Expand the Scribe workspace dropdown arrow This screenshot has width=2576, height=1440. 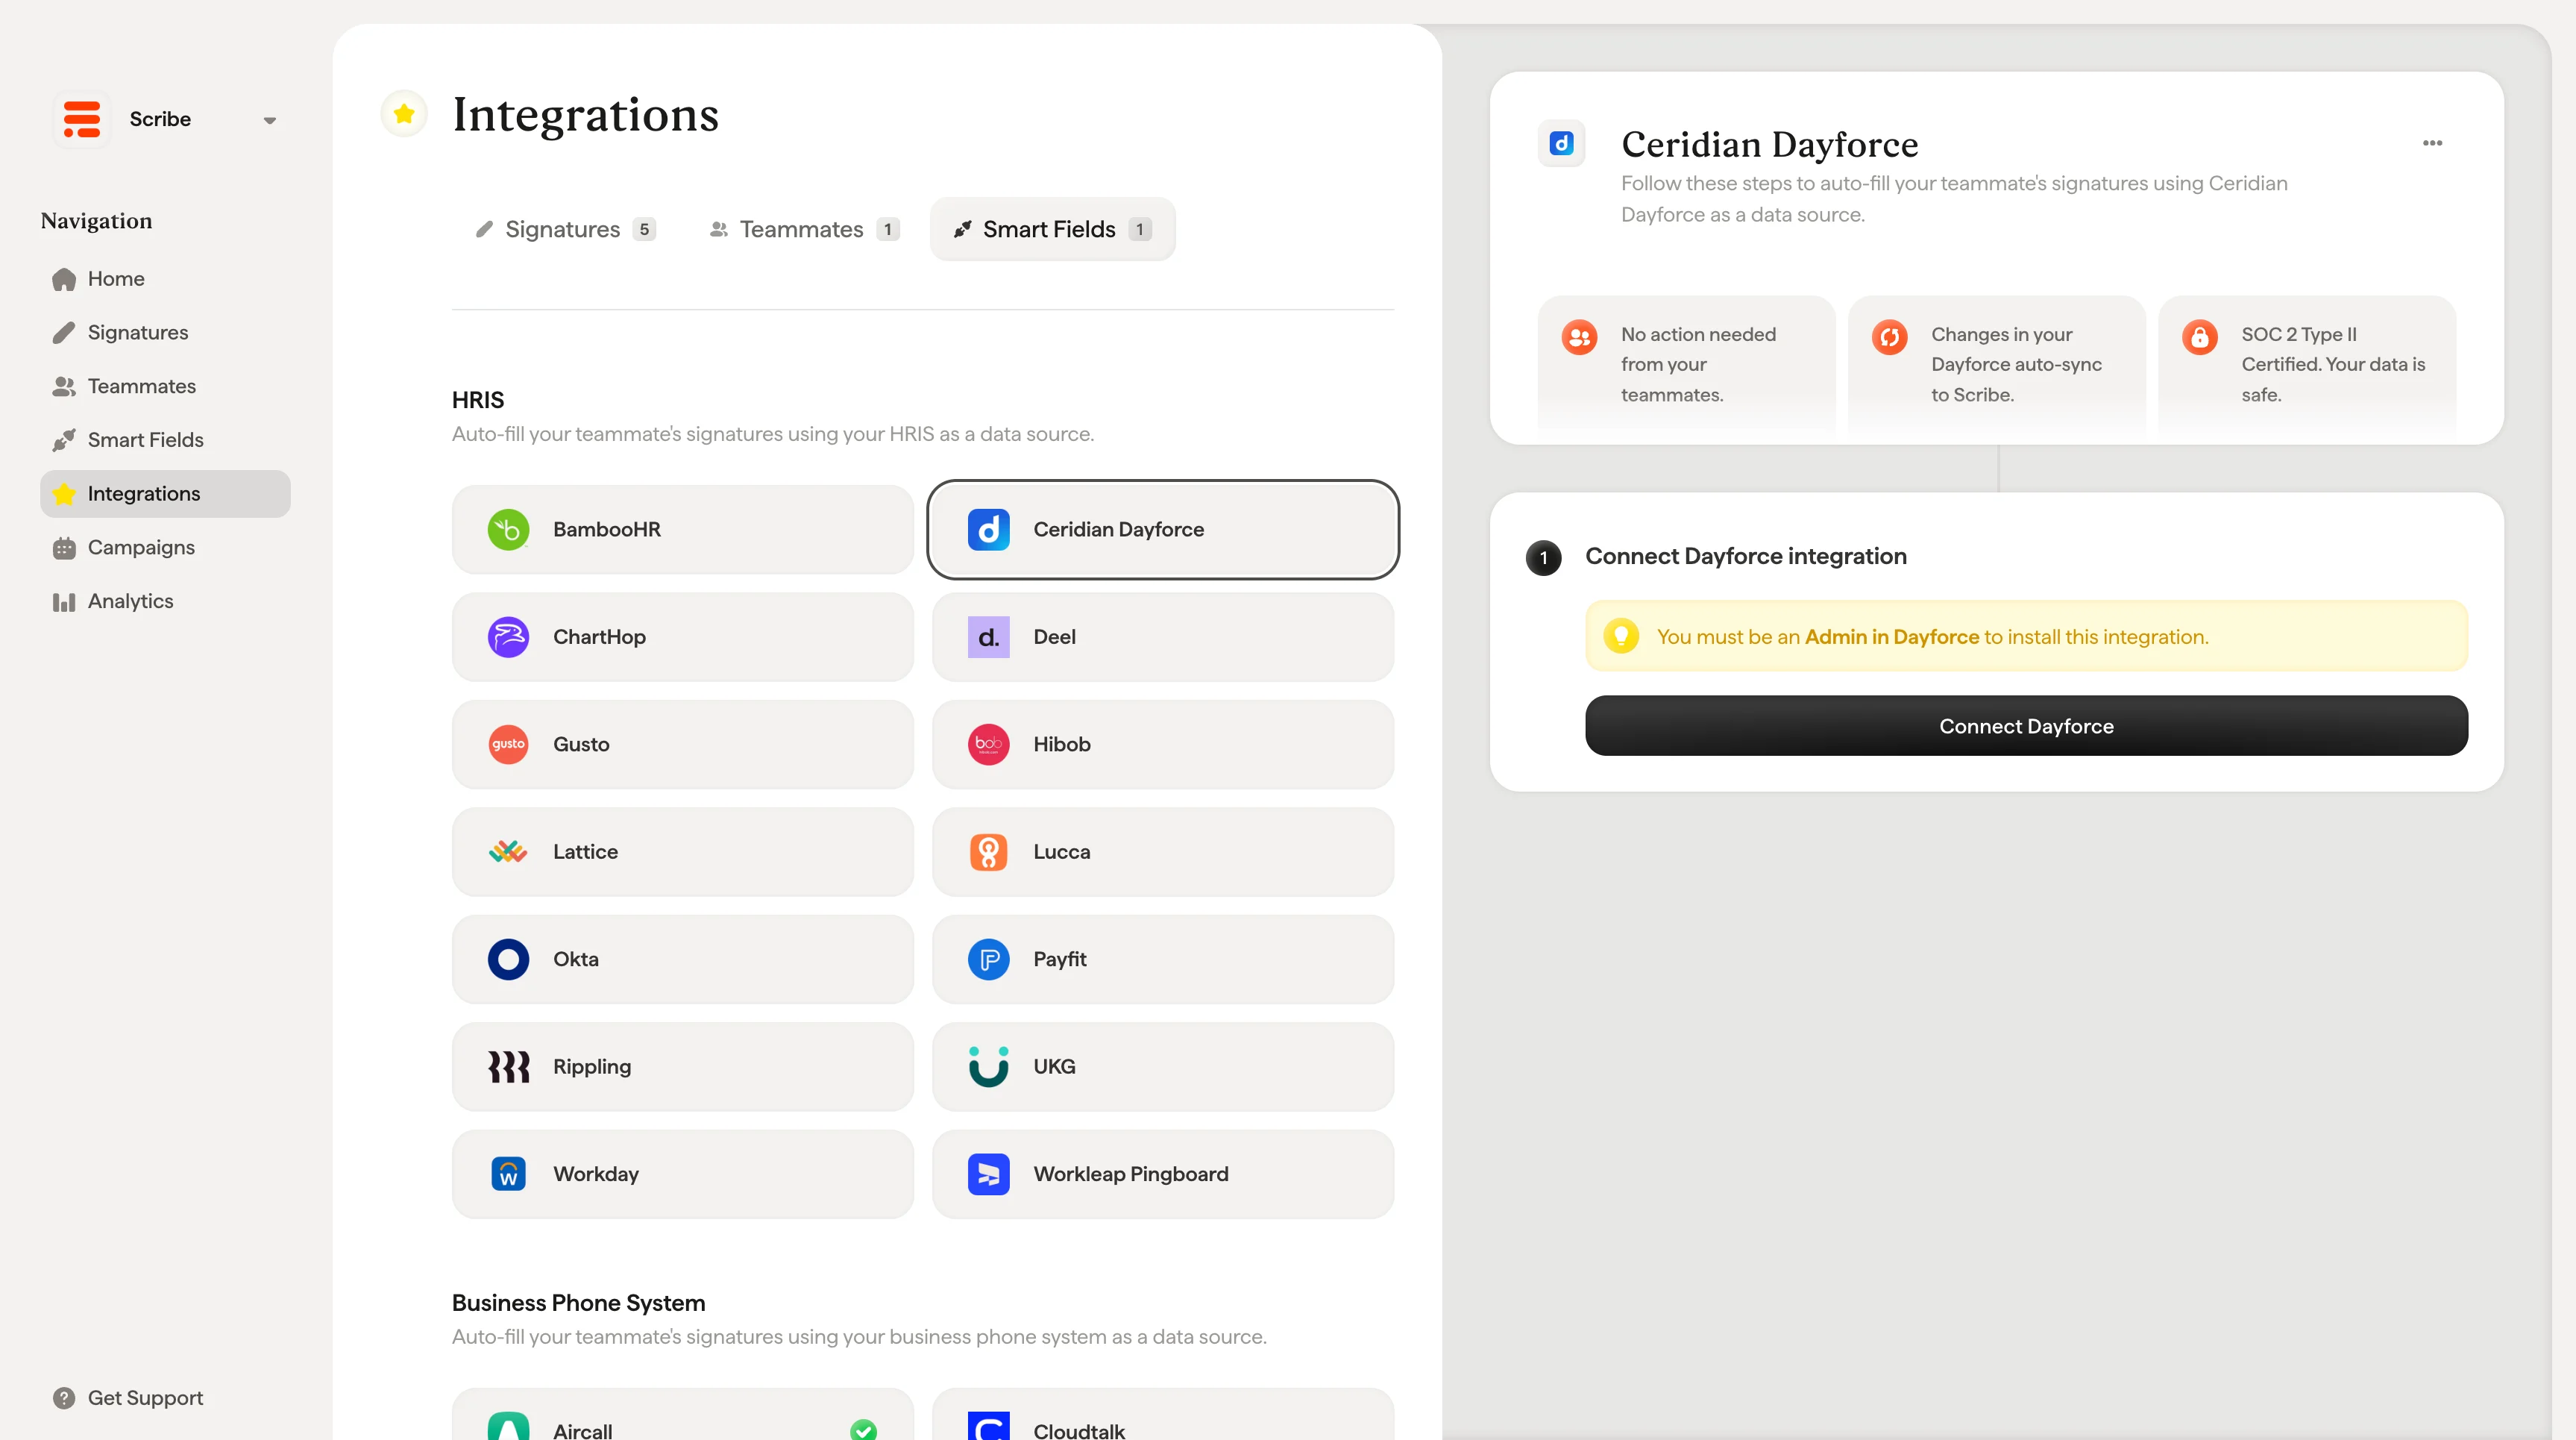click(270, 120)
